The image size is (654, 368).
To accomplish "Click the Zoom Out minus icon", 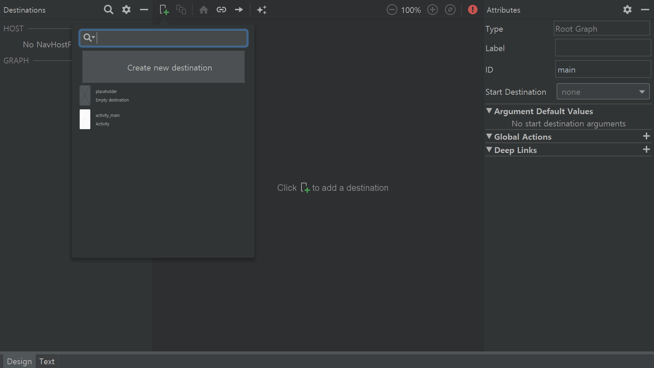I will tap(392, 10).
